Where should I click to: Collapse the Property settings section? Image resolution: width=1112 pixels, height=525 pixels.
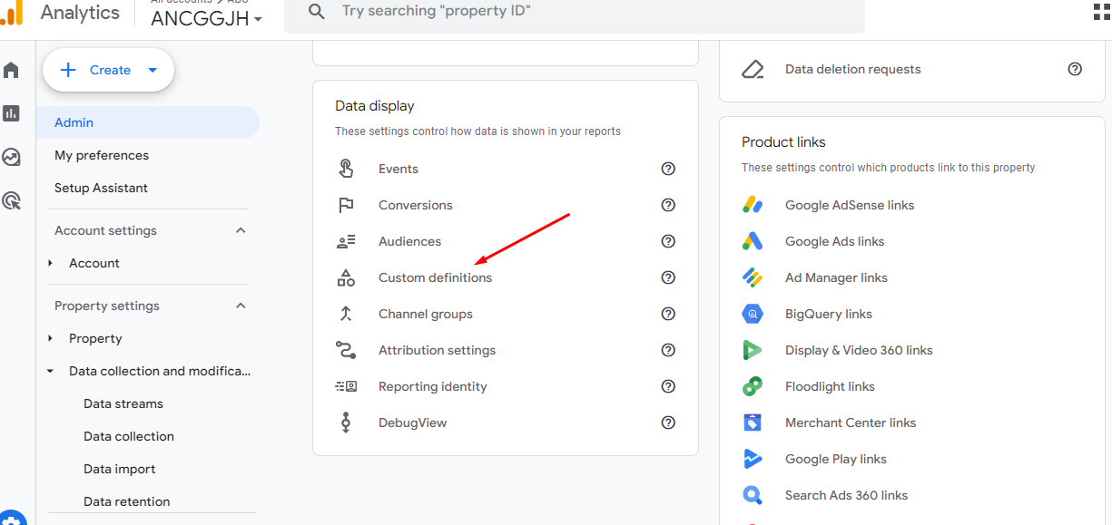pyautogui.click(x=241, y=306)
